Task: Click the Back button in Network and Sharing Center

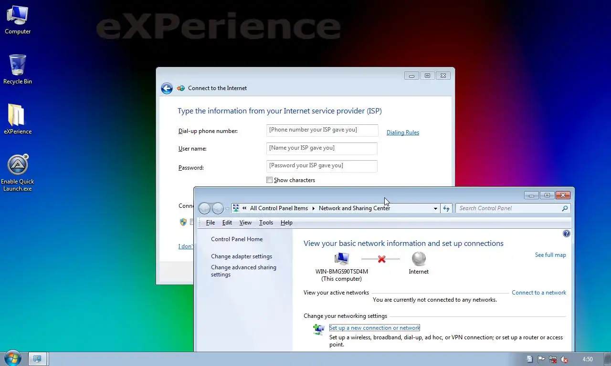Action: point(204,208)
